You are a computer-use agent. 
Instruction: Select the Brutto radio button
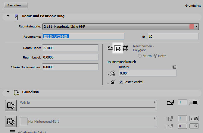click(140, 56)
